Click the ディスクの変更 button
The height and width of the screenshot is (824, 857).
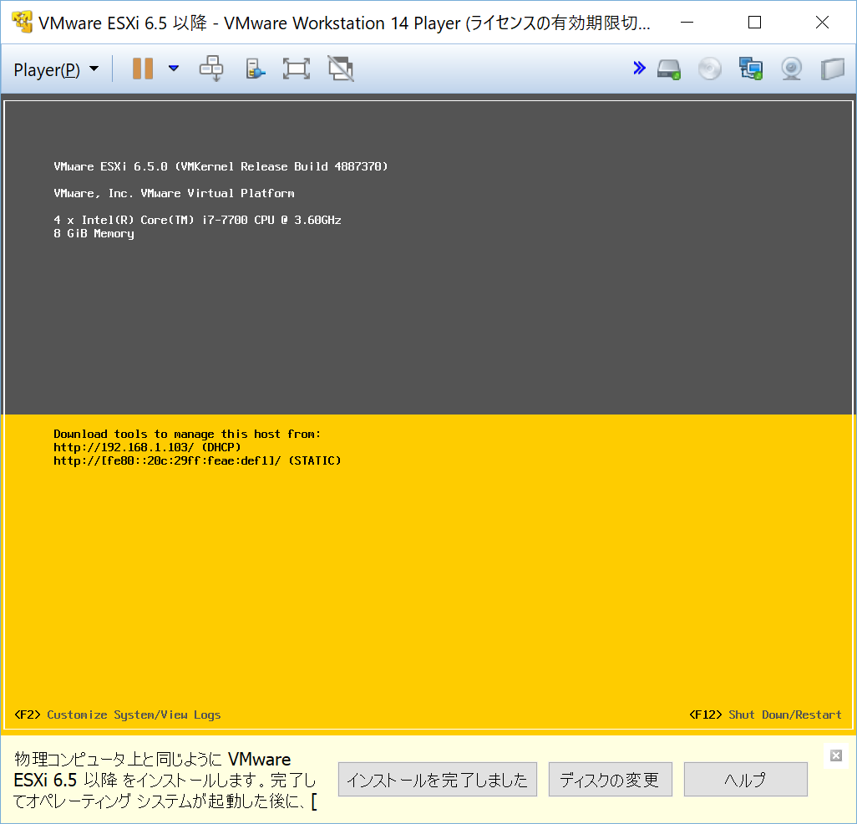click(x=610, y=779)
